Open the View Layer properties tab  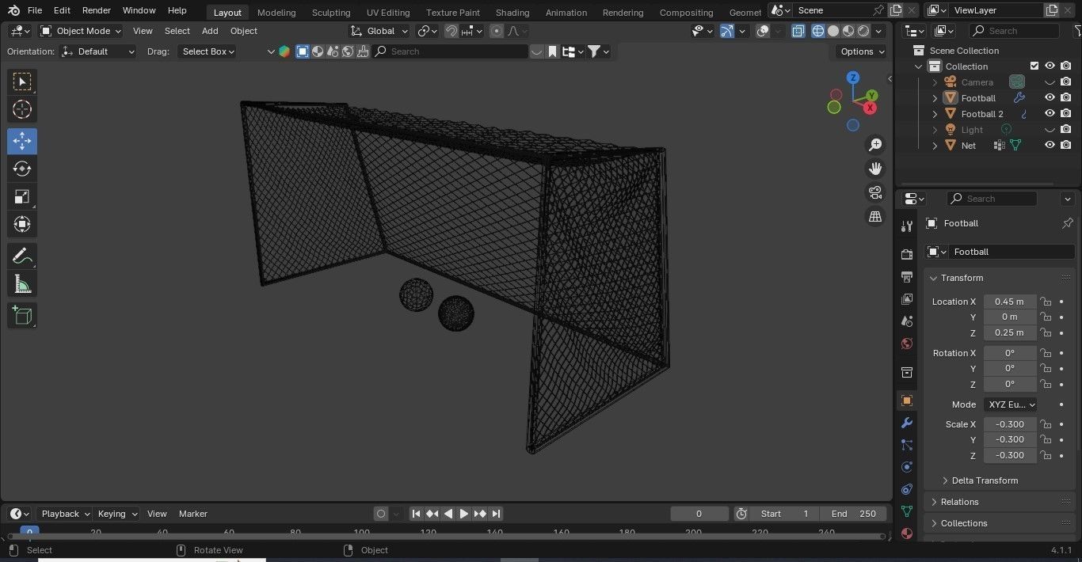(907, 299)
